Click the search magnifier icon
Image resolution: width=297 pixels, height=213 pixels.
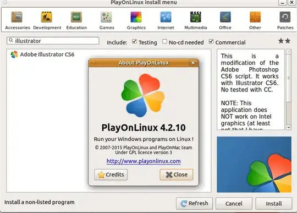click(x=11, y=40)
